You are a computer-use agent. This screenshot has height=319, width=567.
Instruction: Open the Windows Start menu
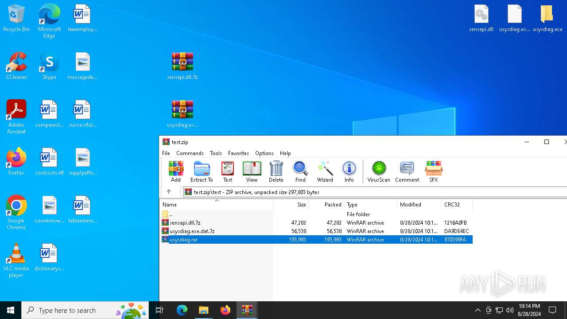[x=11, y=310]
